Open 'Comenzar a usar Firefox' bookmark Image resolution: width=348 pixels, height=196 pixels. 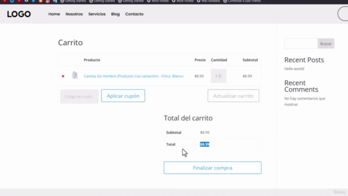[242, 1]
